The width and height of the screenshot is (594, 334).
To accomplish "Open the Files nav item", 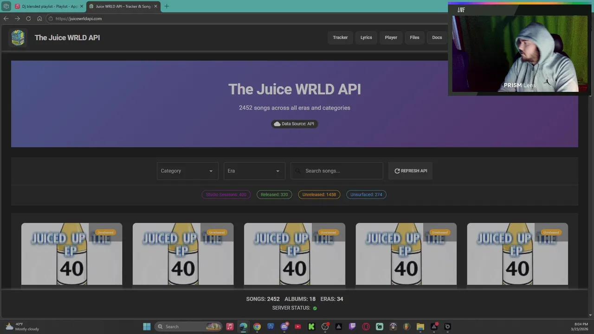I will pos(414,38).
